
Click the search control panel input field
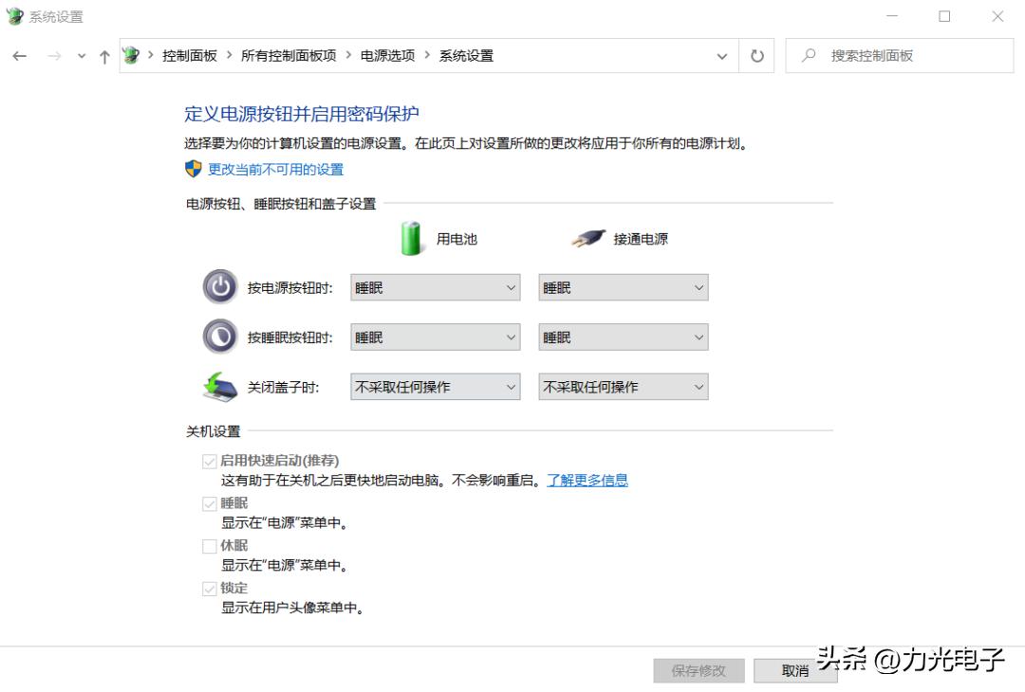(x=902, y=55)
